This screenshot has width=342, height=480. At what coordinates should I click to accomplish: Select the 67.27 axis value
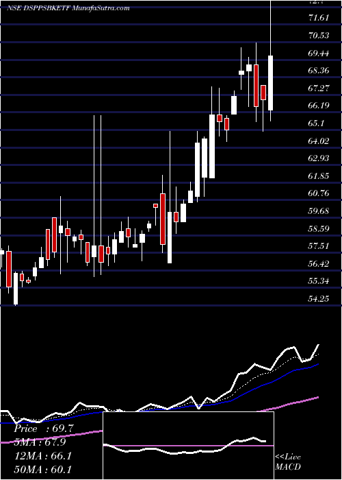[x=319, y=88]
